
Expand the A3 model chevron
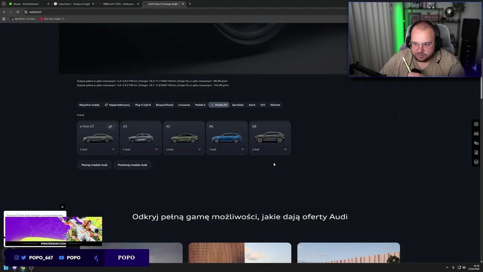tap(156, 149)
